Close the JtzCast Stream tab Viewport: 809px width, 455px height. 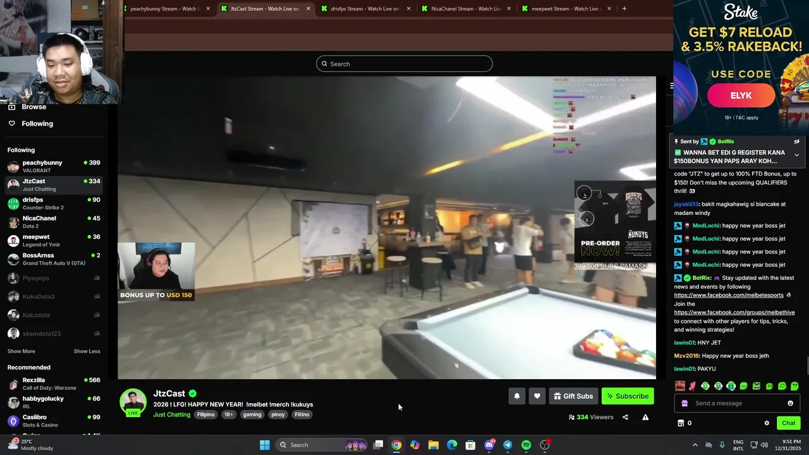308,9
